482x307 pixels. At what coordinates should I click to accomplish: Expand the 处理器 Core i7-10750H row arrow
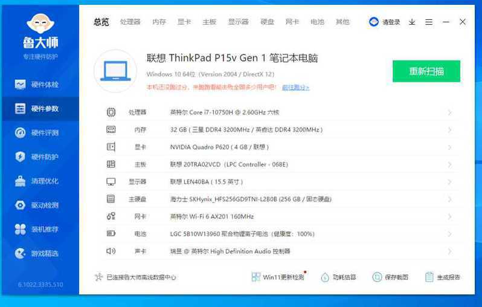tap(450, 112)
